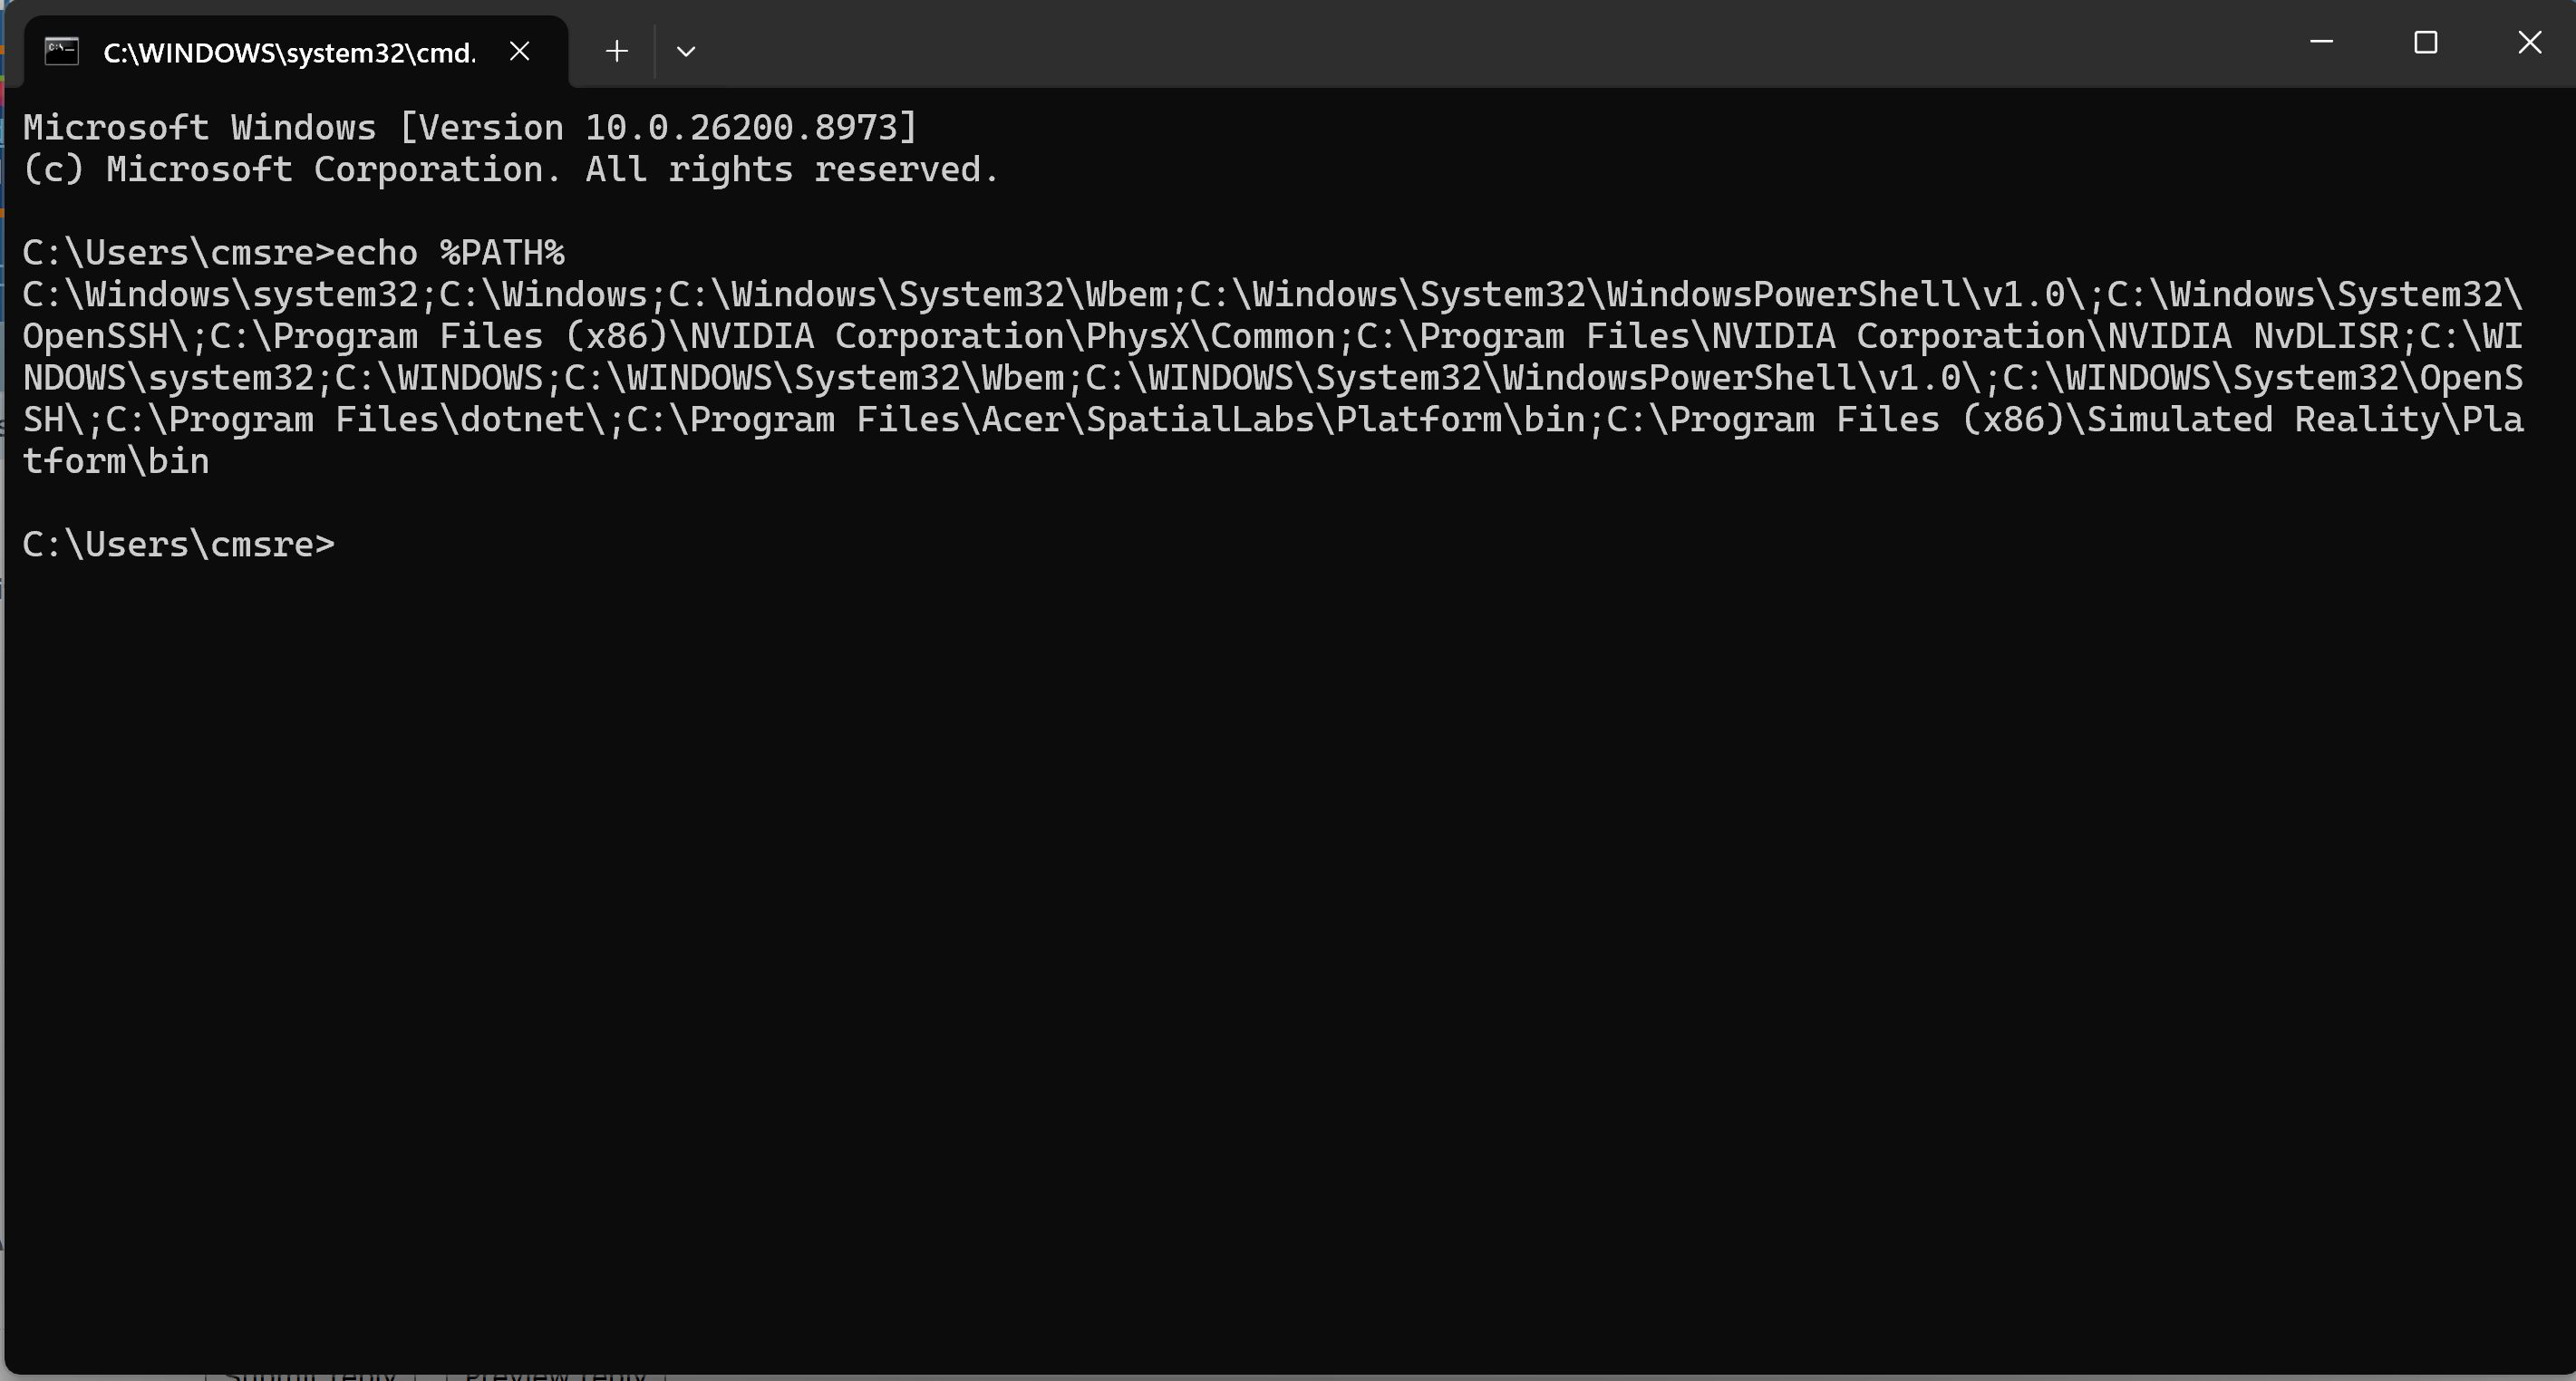Click the NvDLISR text in the output
The image size is (2576, 1381).
(2326, 337)
